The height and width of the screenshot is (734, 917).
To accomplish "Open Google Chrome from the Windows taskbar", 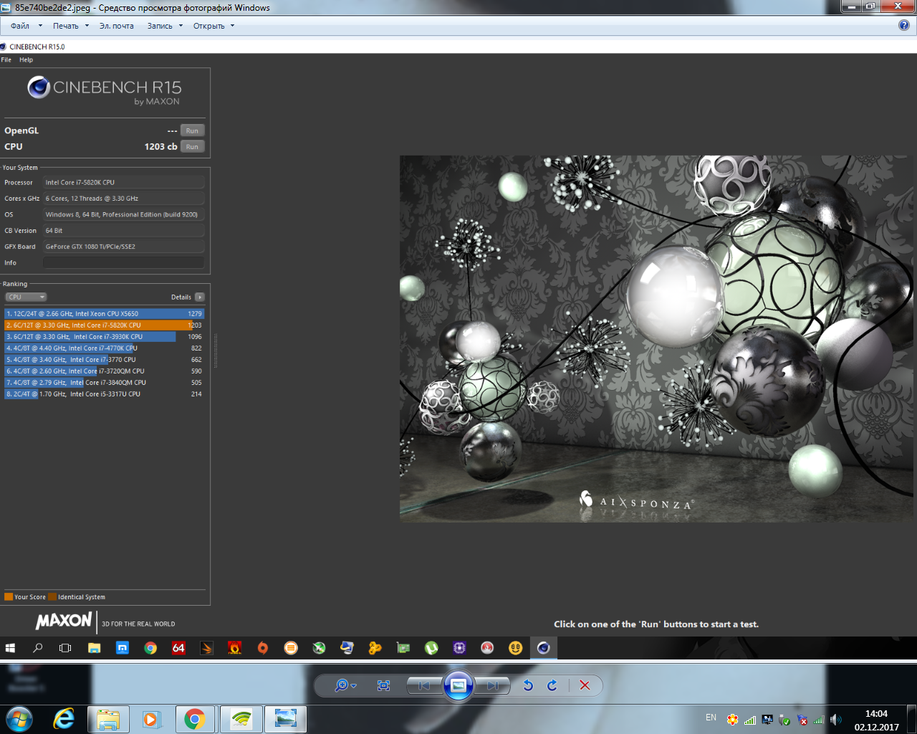I will pyautogui.click(x=194, y=719).
